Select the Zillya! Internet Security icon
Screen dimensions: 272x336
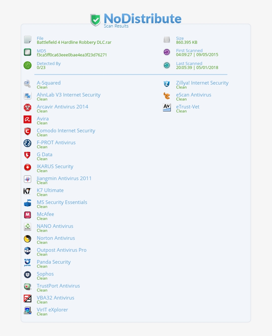[x=167, y=83]
